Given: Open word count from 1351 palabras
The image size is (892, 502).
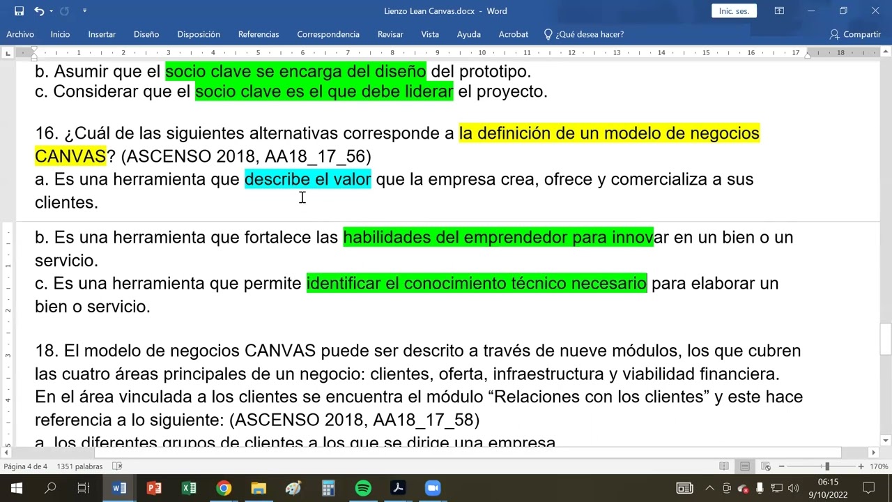Looking at the screenshot, I should tap(79, 466).
